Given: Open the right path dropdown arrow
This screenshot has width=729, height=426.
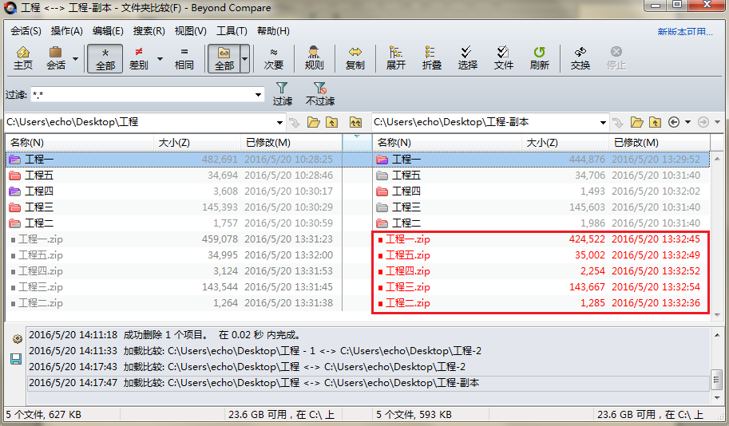Looking at the screenshot, I should [x=603, y=123].
